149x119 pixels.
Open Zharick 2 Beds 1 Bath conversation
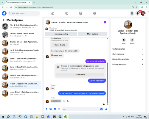tap(21, 43)
